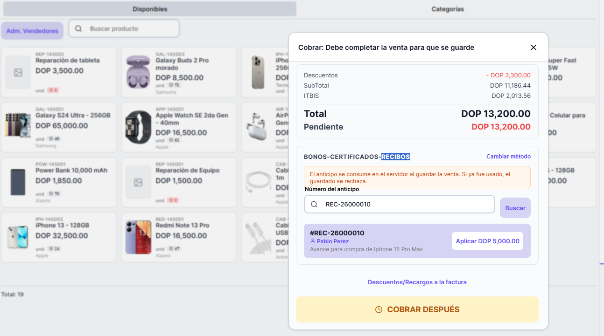Apply DOP 5,000.00 advance
The image size is (604, 336).
(488, 241)
